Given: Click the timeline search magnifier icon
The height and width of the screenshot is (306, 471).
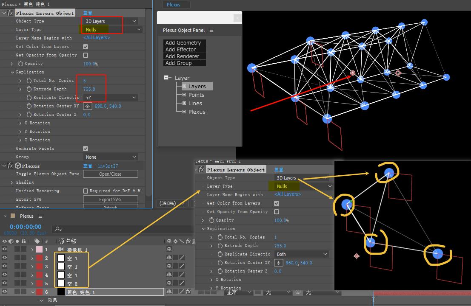Looking at the screenshot, I should (58, 229).
